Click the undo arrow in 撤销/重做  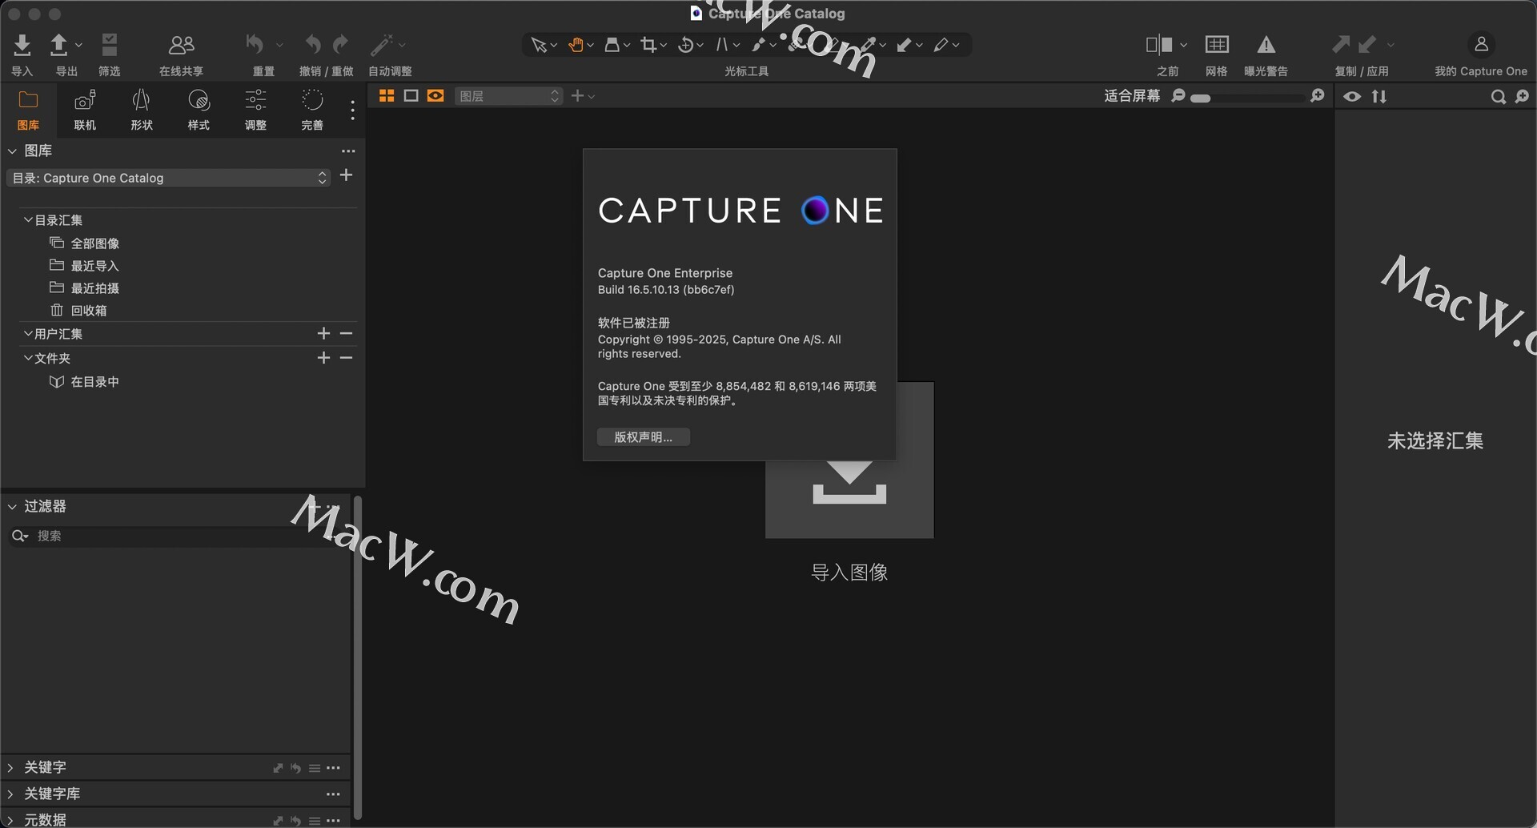click(312, 45)
